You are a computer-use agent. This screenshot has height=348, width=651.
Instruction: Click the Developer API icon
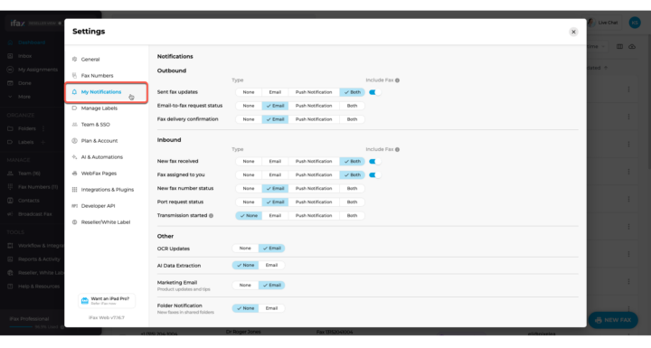click(x=74, y=205)
